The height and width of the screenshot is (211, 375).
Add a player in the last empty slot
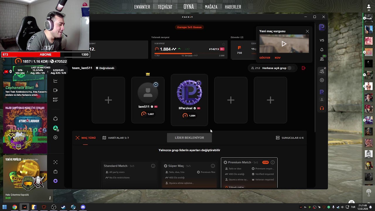point(270,100)
